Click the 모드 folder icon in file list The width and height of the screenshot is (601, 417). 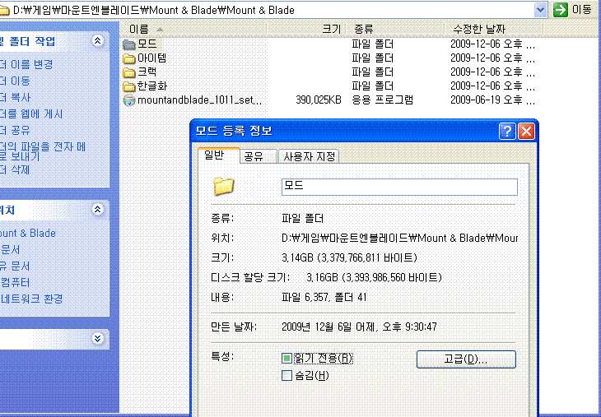(128, 44)
